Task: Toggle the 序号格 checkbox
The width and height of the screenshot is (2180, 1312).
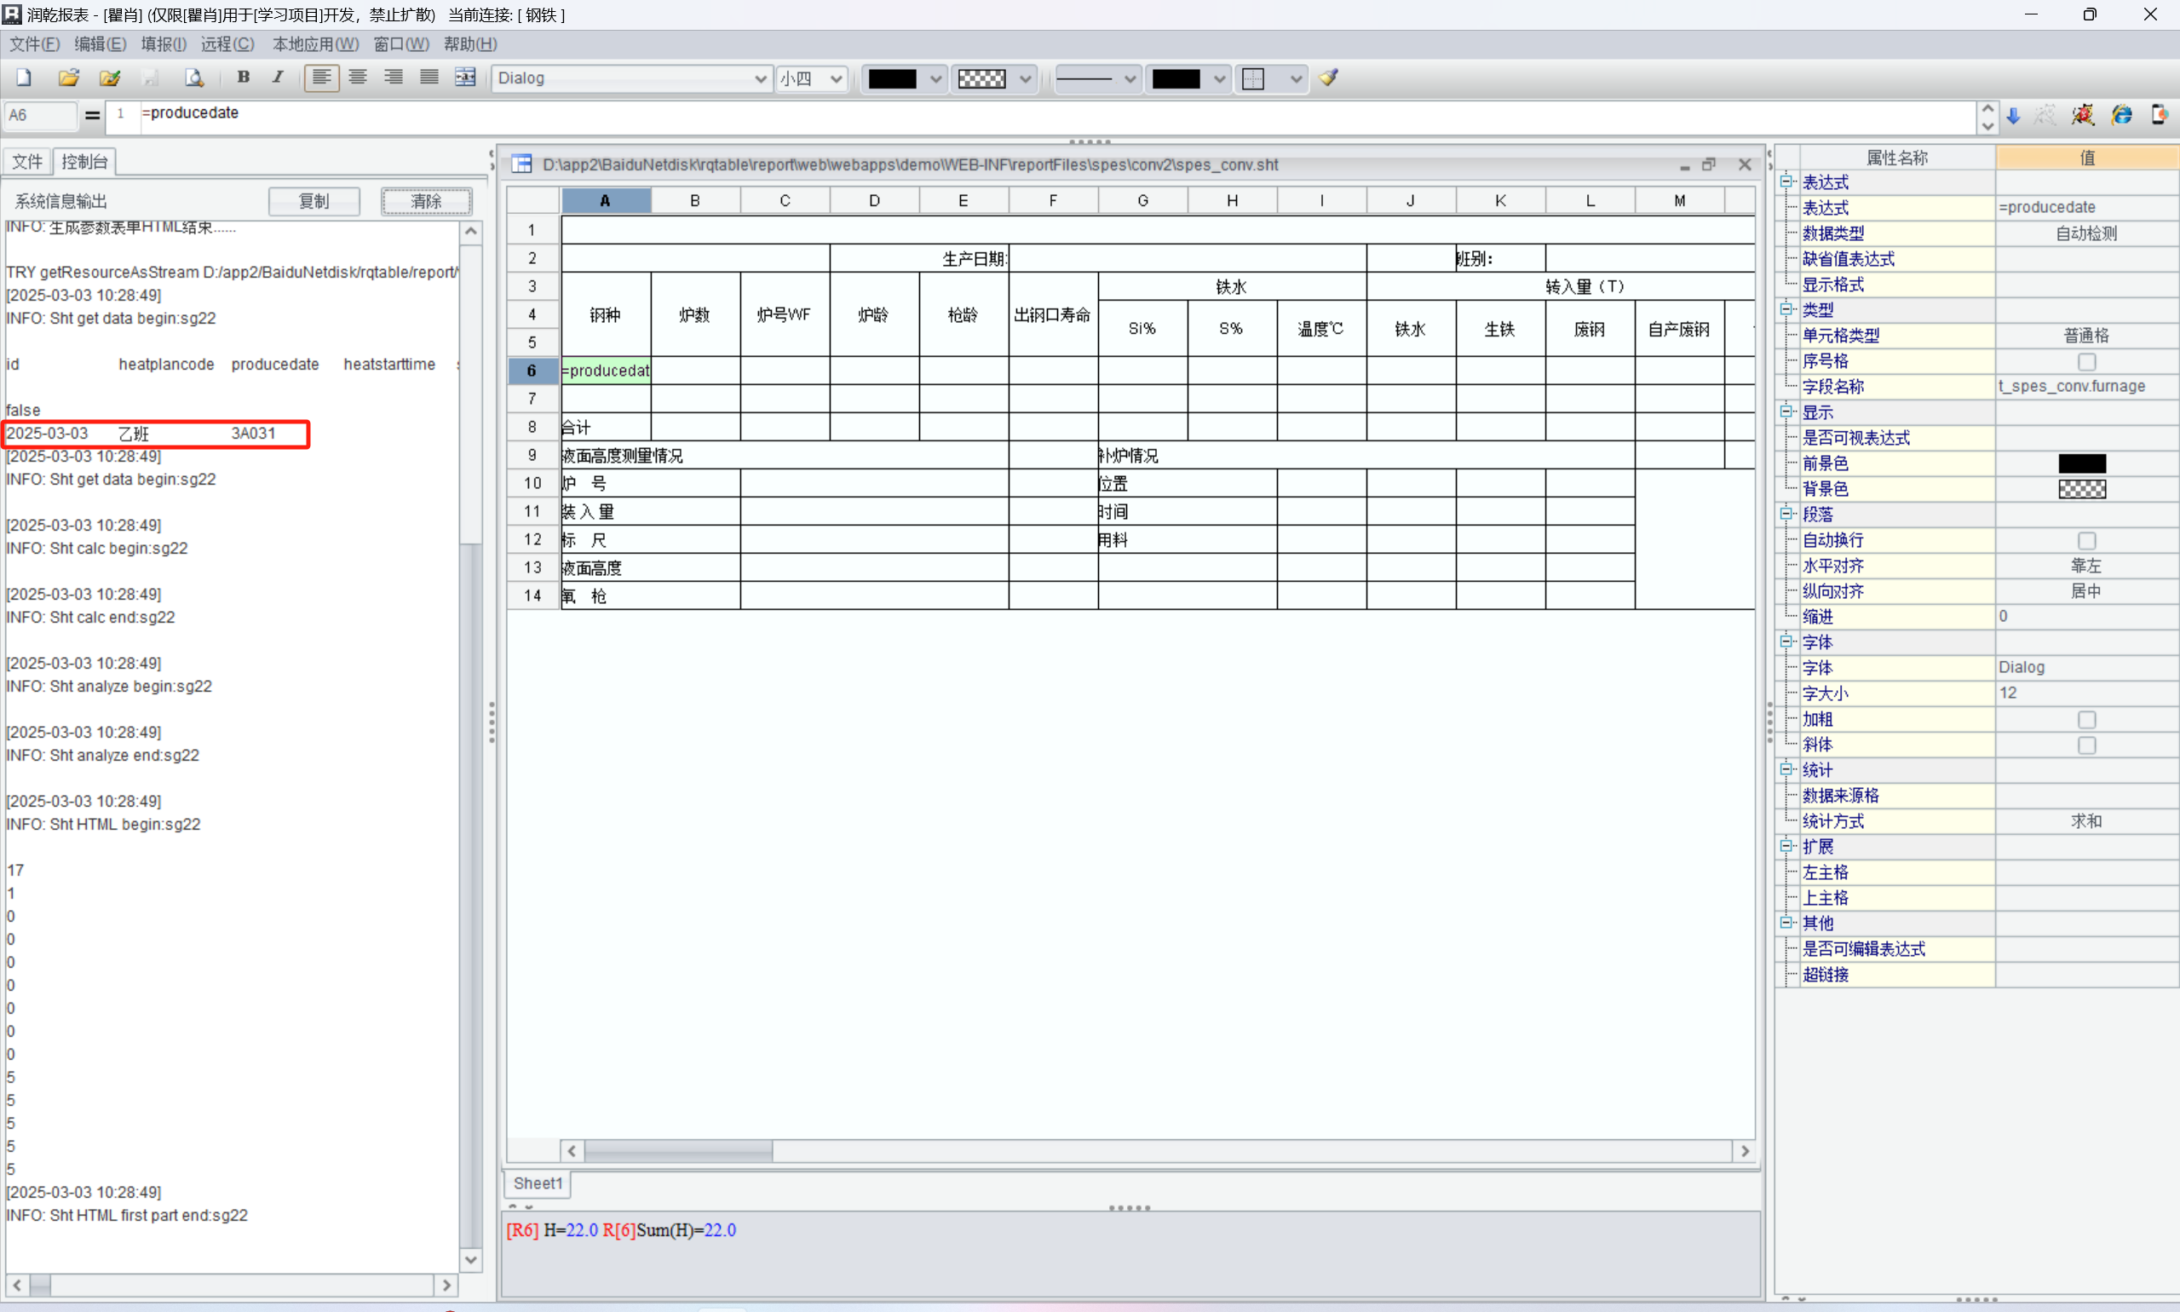Action: (2086, 361)
